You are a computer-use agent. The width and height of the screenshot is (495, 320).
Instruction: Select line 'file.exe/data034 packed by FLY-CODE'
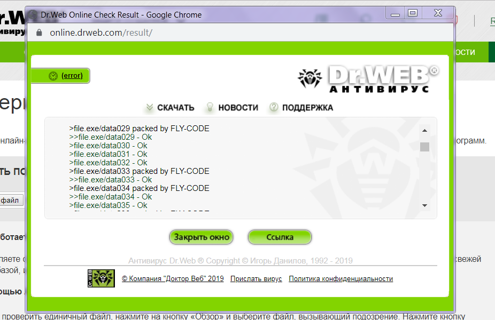[139, 188]
